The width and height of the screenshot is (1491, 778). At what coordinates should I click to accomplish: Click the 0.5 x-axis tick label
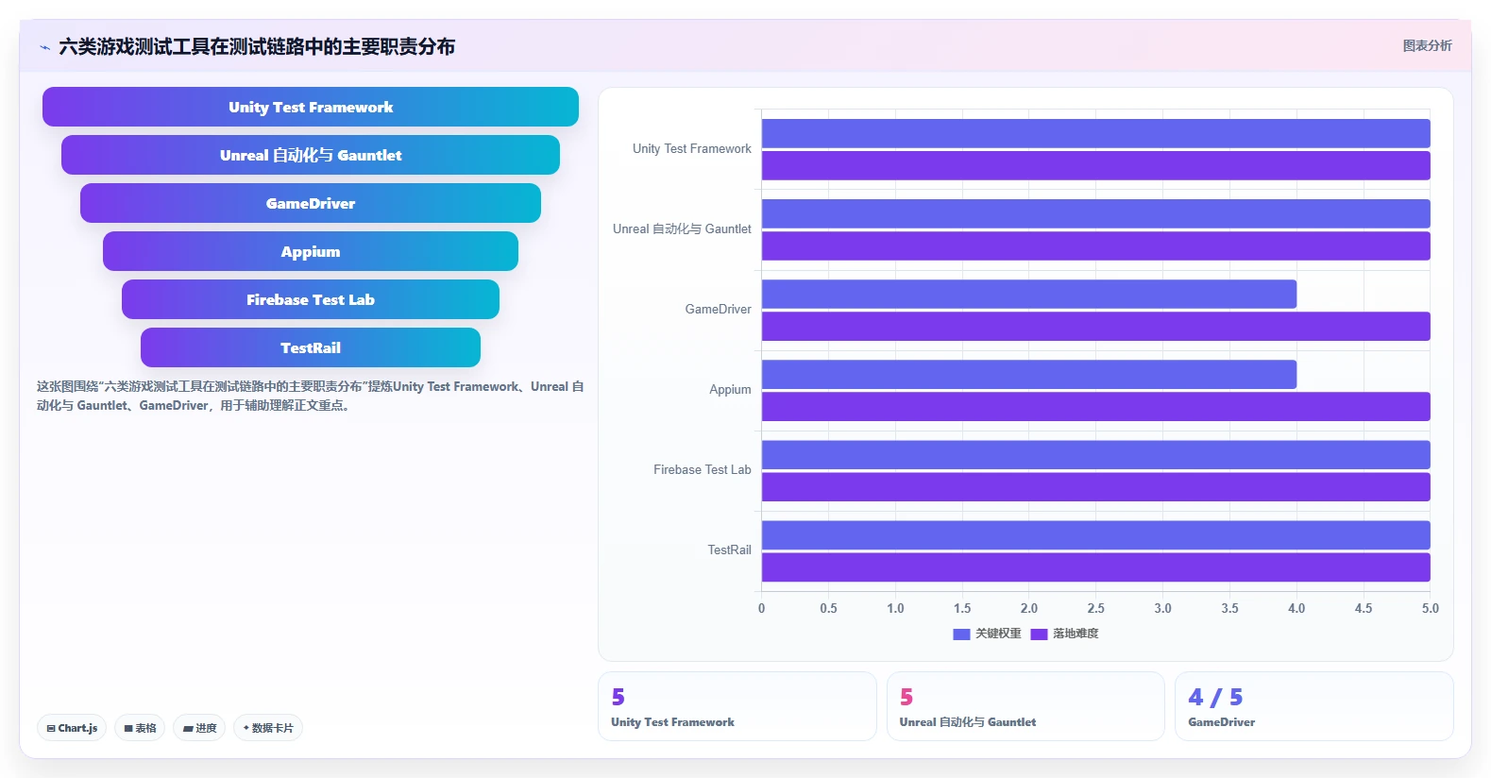click(828, 609)
